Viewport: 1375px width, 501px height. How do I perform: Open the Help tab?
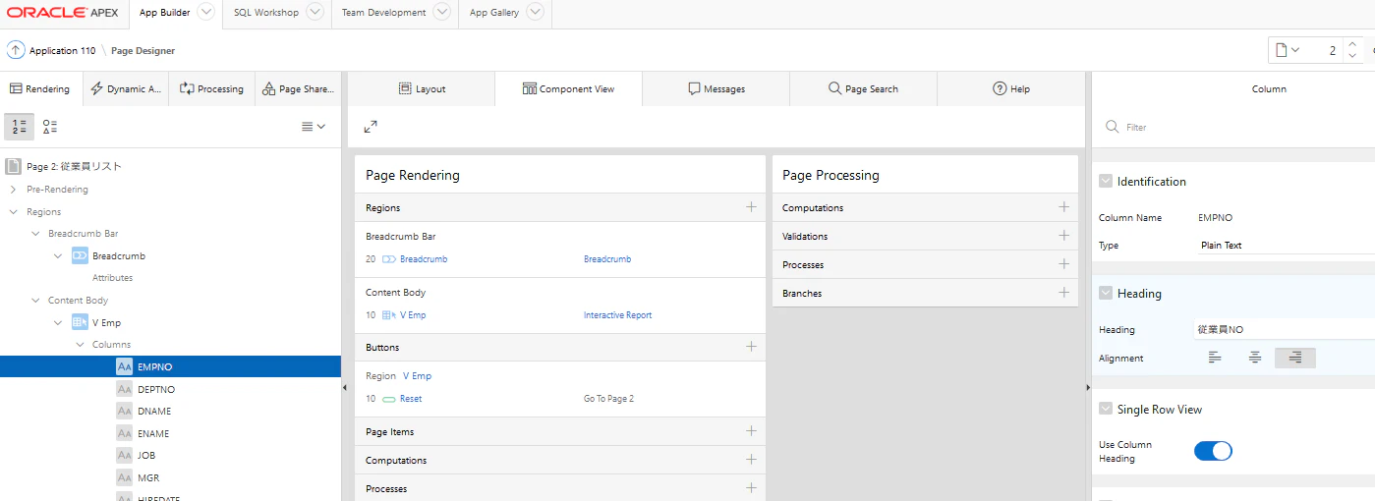pos(1011,88)
